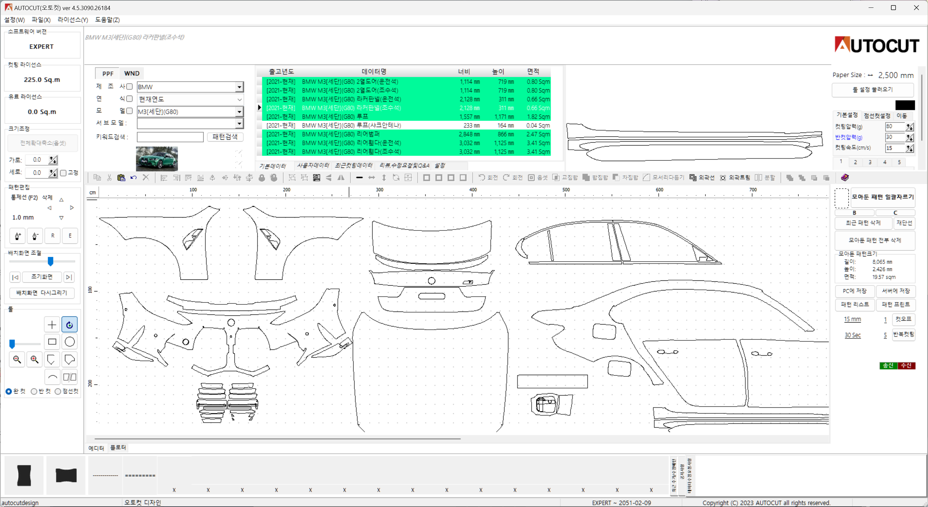Open the M3[세단](G80) model dropdown

click(x=239, y=112)
